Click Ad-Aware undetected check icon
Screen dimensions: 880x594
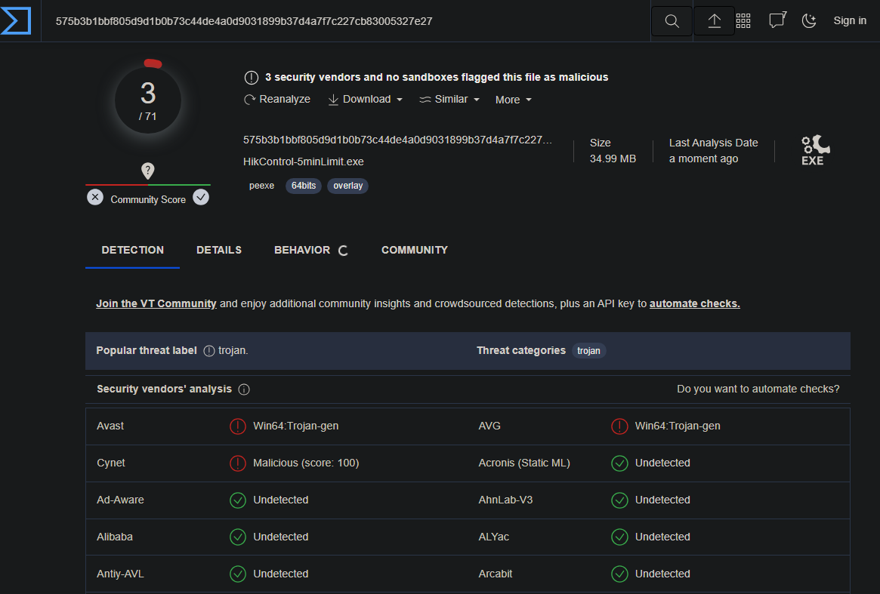coord(238,500)
